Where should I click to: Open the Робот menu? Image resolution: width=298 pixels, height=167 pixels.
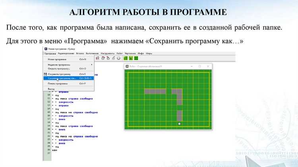click(x=120, y=53)
